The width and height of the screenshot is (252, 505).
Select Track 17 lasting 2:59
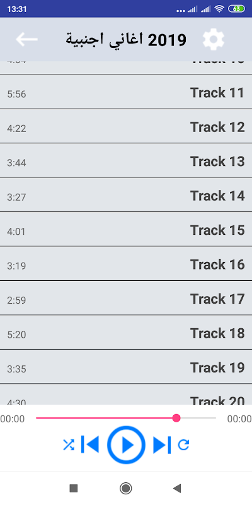126,298
